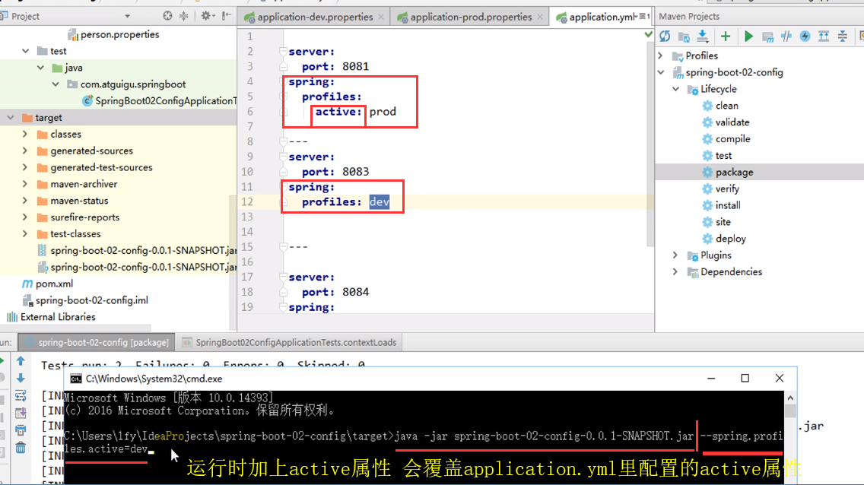Image resolution: width=864 pixels, height=485 pixels.
Task: Toggle skip tests mode in Maven panel
Action: pyautogui.click(x=787, y=35)
